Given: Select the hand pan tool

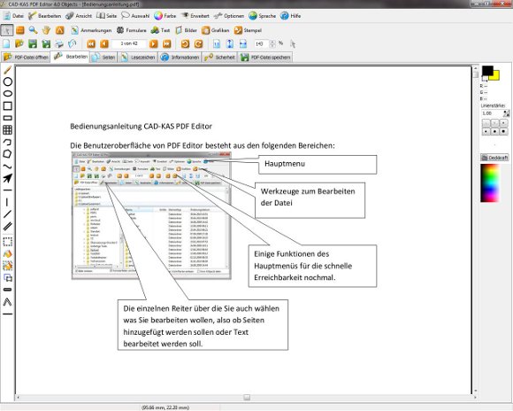Looking at the screenshot, I should coord(46,30).
